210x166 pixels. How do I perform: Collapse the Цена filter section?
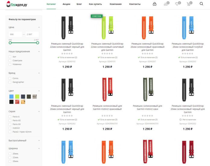(x=39, y=27)
